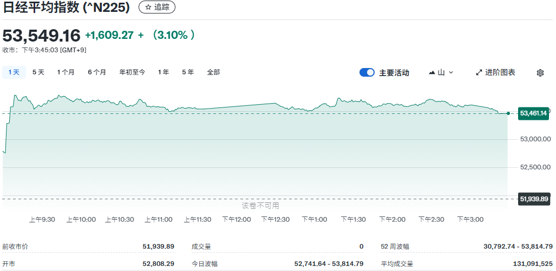
Task: Click the 今日波幅 label
Action: click(x=205, y=264)
